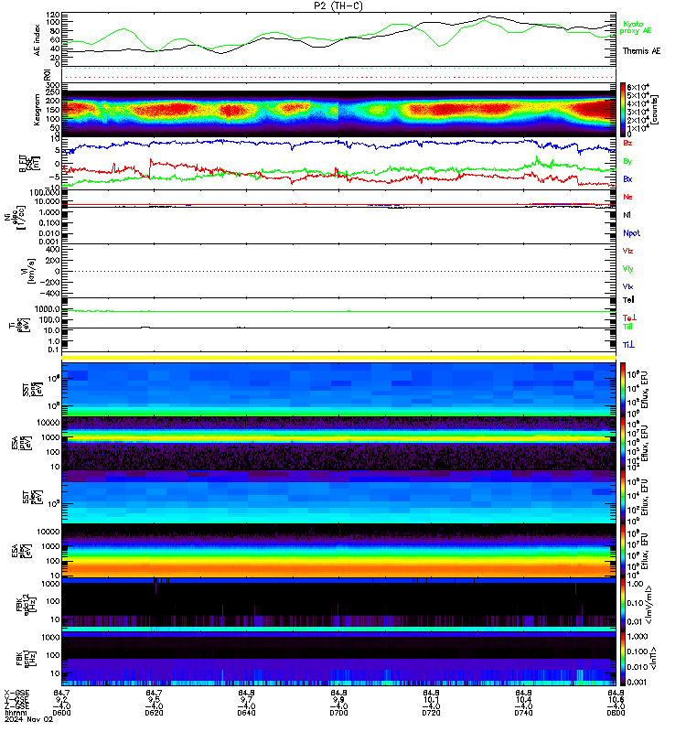The height and width of the screenshot is (732, 686).
Task: Click the ESA electron spectrogram panel
Action: pos(338,551)
